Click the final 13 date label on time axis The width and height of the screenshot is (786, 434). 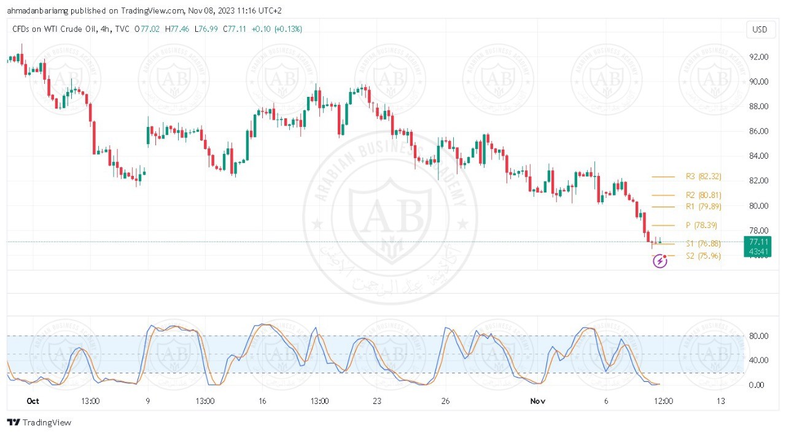pos(721,401)
